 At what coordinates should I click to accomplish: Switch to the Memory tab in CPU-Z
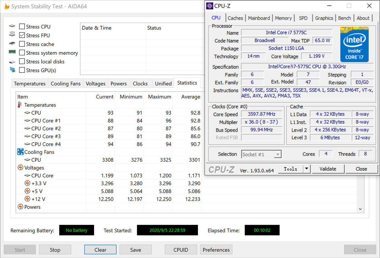coord(283,18)
